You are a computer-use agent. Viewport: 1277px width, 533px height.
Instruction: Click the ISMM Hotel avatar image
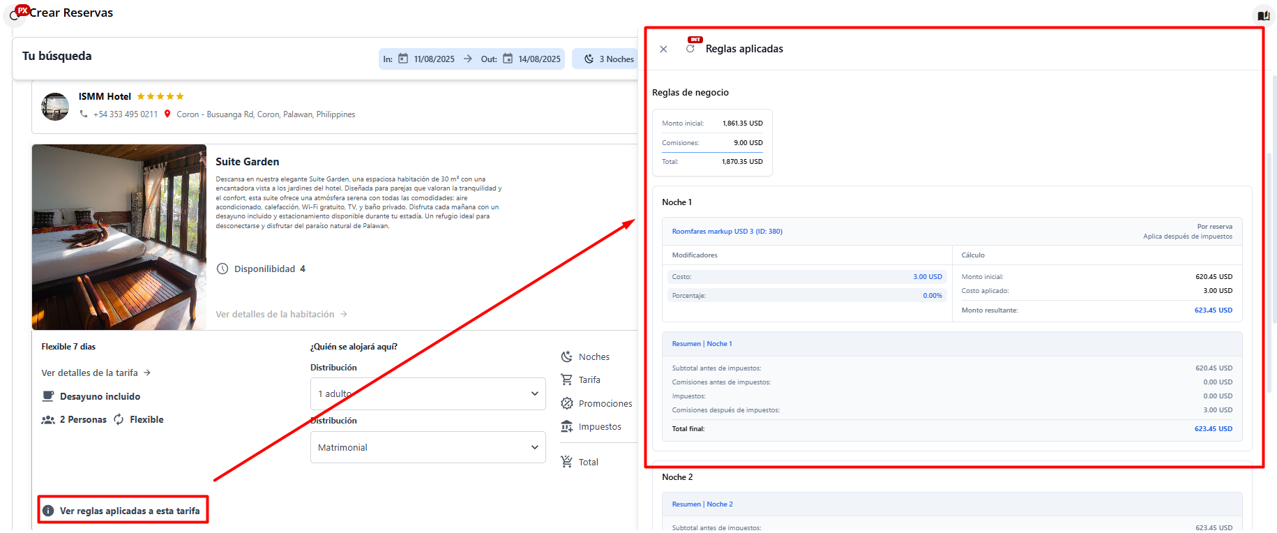(55, 107)
